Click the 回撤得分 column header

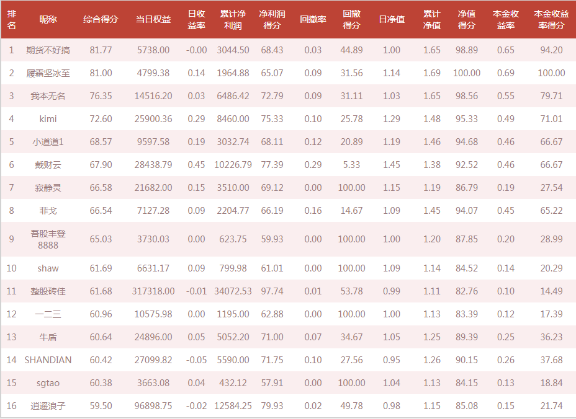point(351,19)
